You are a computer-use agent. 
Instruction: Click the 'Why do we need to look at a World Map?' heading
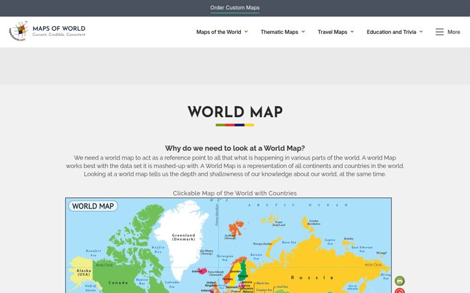click(235, 148)
